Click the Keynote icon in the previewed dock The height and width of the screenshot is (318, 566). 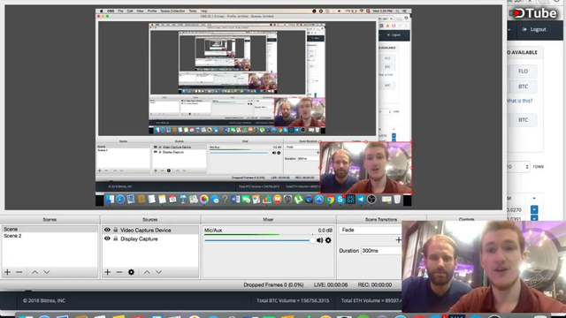(x=183, y=199)
